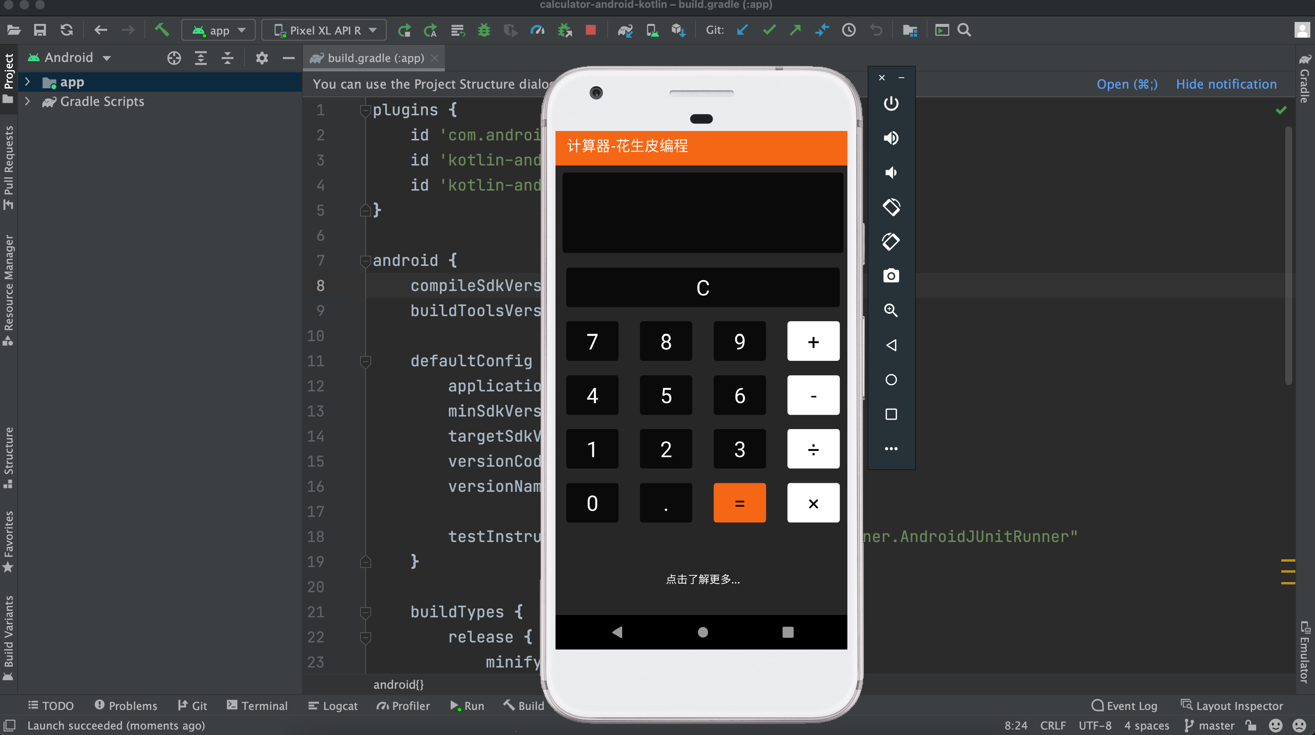Image resolution: width=1315 pixels, height=735 pixels.
Task: Click the Debug app bug icon
Action: tap(484, 30)
